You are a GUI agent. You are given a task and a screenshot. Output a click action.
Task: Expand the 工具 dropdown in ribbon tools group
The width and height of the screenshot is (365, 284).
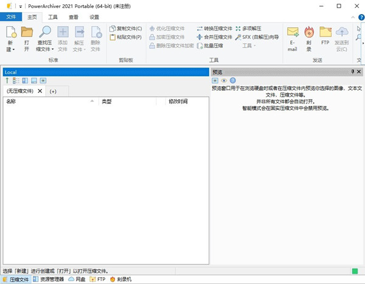tap(254, 46)
